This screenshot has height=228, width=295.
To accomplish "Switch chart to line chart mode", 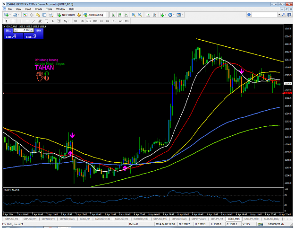I will click(x=126, y=15).
